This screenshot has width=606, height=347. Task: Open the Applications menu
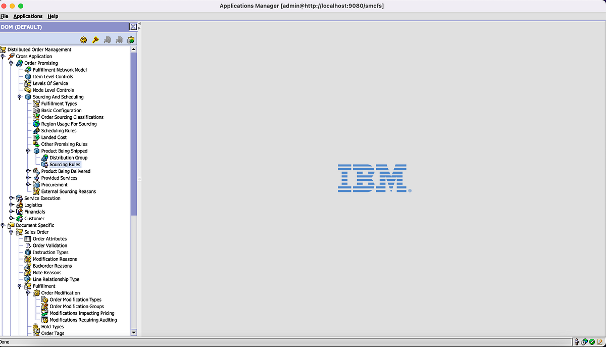(x=28, y=16)
